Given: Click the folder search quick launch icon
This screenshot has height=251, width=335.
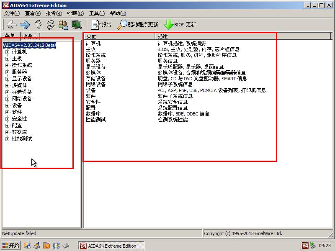Looking at the screenshot, I should pos(46,246).
